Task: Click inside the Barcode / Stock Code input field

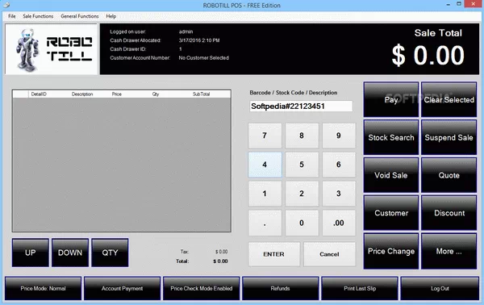Action: [301, 107]
